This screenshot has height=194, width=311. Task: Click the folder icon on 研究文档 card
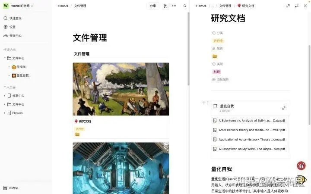click(77, 135)
